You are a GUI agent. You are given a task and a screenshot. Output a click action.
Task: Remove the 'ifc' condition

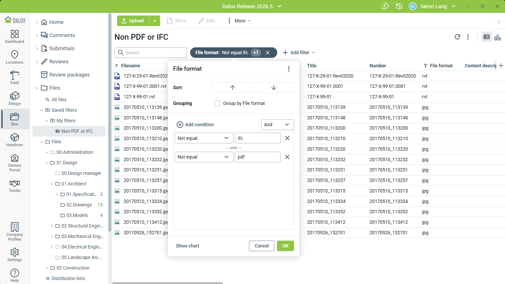(x=287, y=138)
